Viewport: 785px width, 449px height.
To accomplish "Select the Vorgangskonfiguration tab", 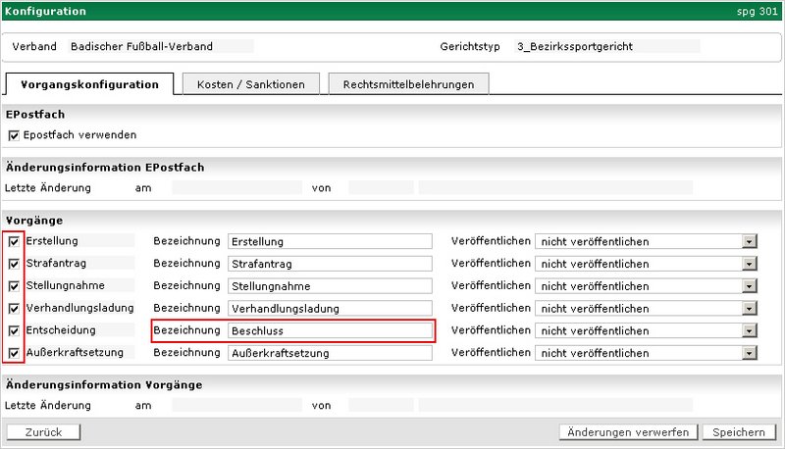I will [89, 84].
